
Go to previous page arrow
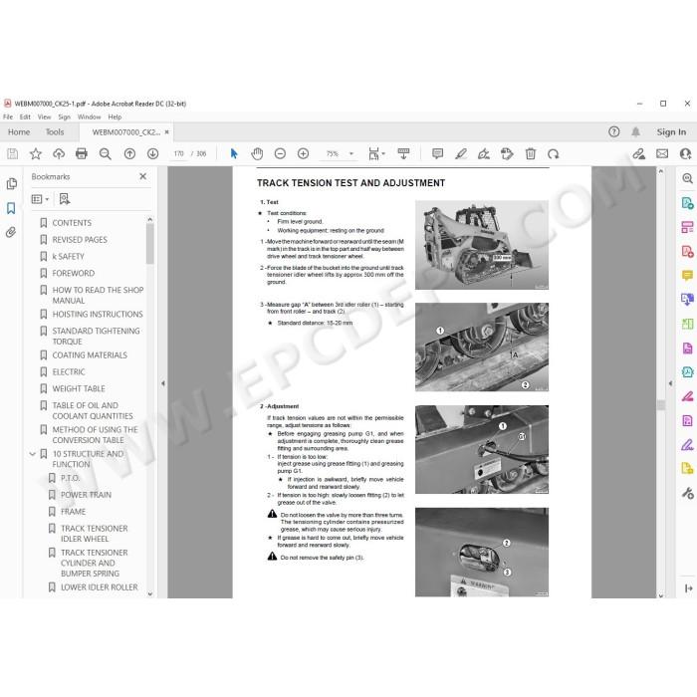coord(129,153)
